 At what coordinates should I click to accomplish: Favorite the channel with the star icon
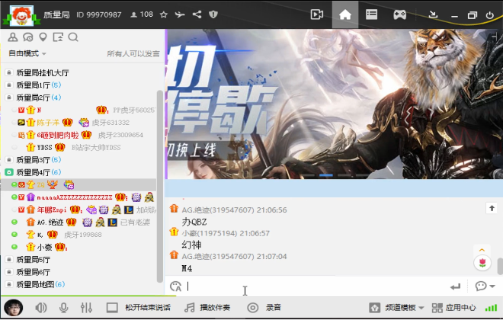coord(164,14)
